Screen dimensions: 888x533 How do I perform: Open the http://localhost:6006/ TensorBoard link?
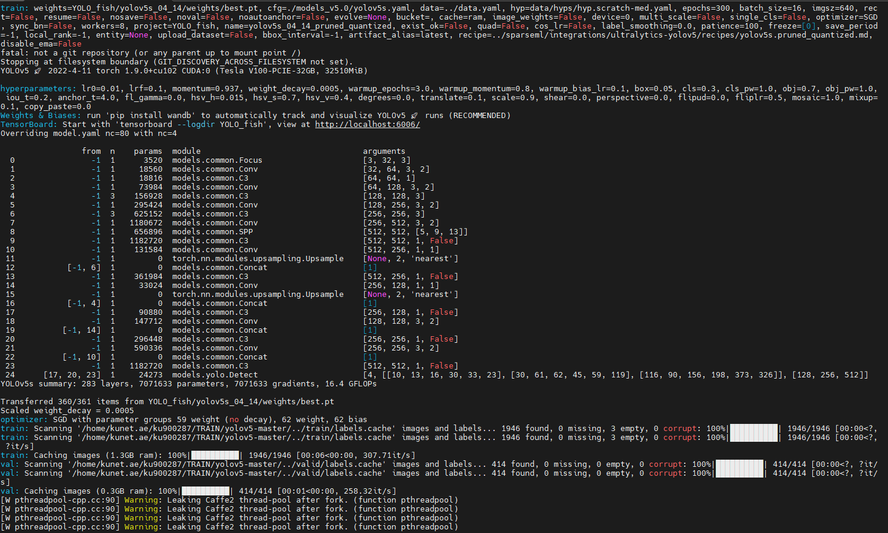pos(367,124)
